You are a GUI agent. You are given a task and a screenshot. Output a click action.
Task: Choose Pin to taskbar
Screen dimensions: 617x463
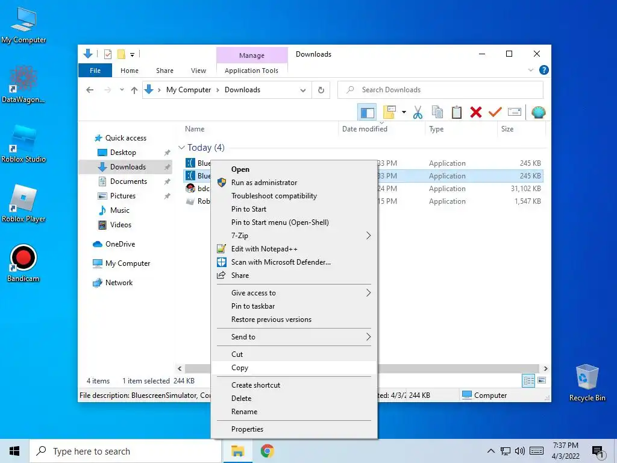(294, 306)
